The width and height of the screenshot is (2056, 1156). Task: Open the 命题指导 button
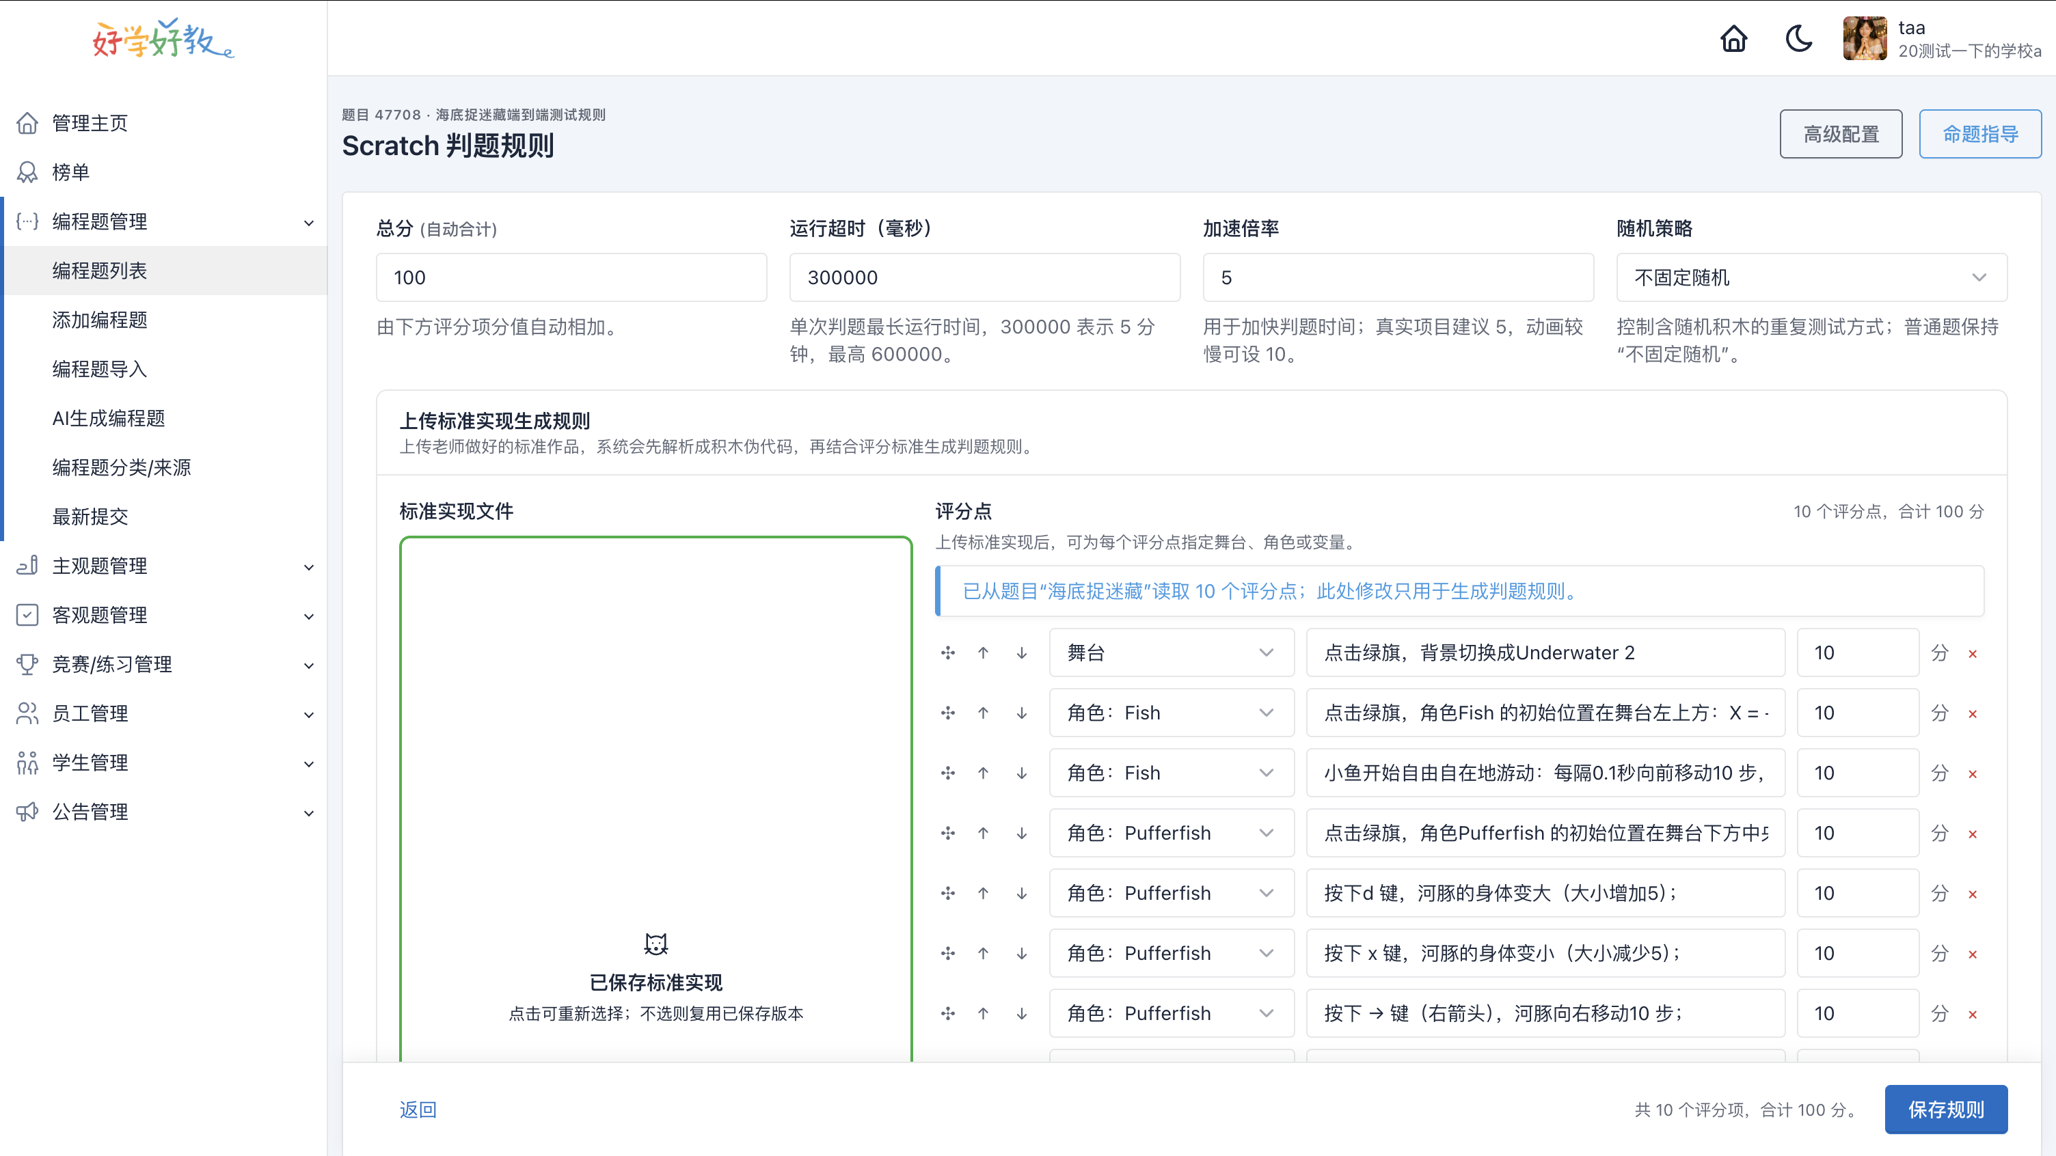(x=1980, y=134)
